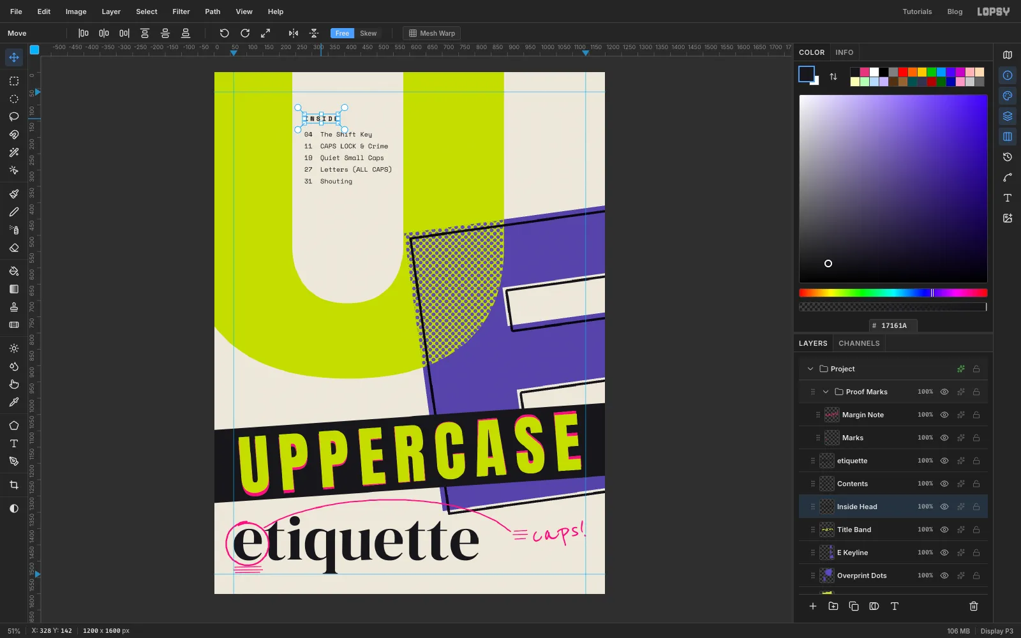
Task: Open the Blog link
Action: click(955, 11)
